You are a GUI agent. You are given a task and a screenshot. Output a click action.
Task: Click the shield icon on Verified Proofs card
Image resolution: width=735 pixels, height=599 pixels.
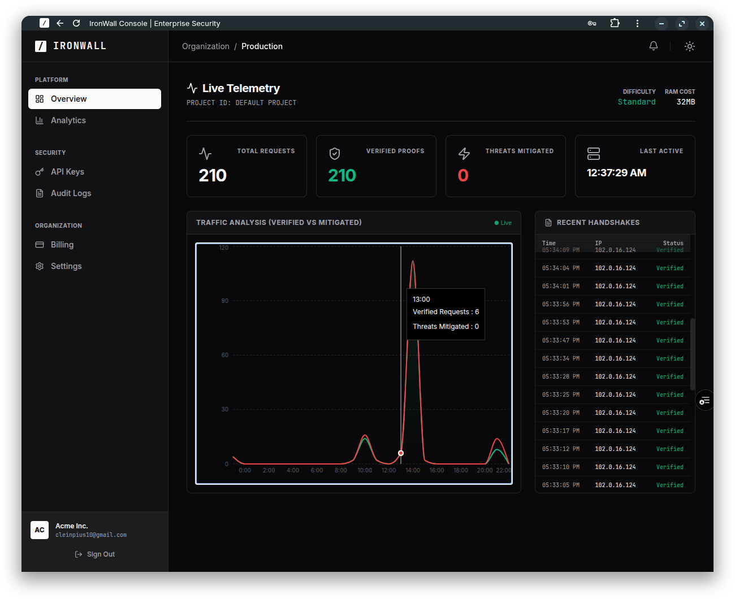point(335,153)
